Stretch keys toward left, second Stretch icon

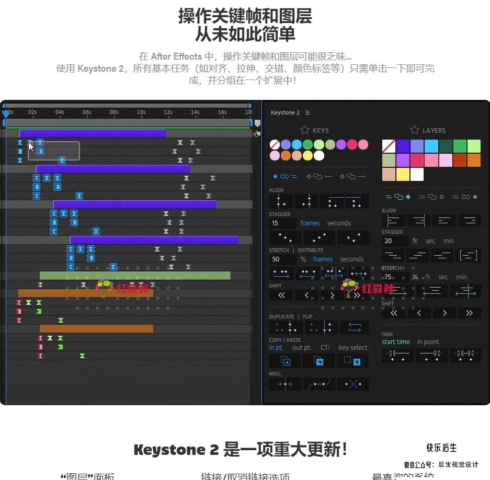tap(307, 274)
